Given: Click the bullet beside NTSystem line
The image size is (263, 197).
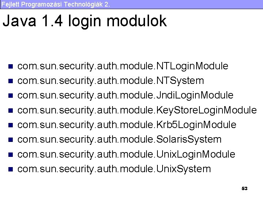Looking at the screenshot, I should tap(11, 81).
